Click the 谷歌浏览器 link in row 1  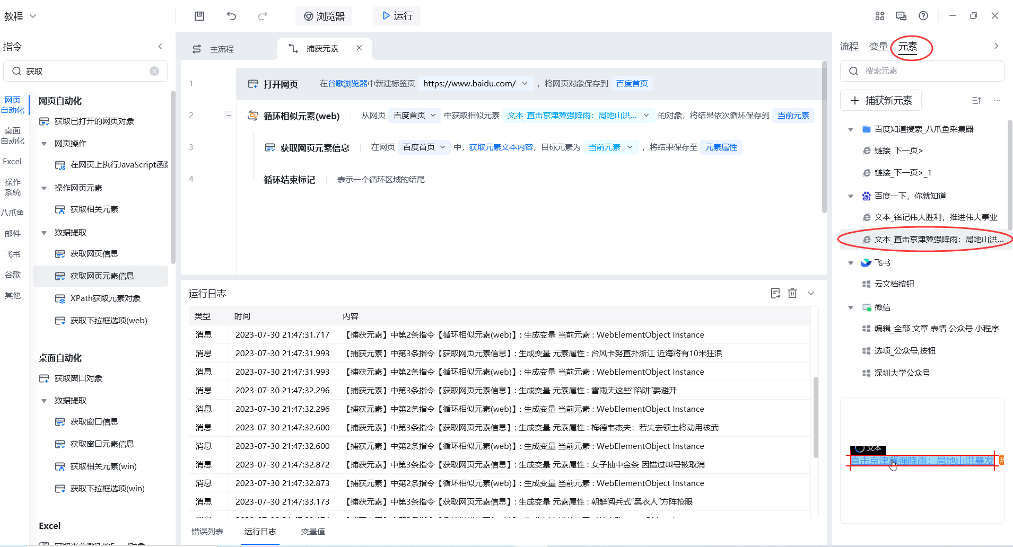pyautogui.click(x=348, y=84)
